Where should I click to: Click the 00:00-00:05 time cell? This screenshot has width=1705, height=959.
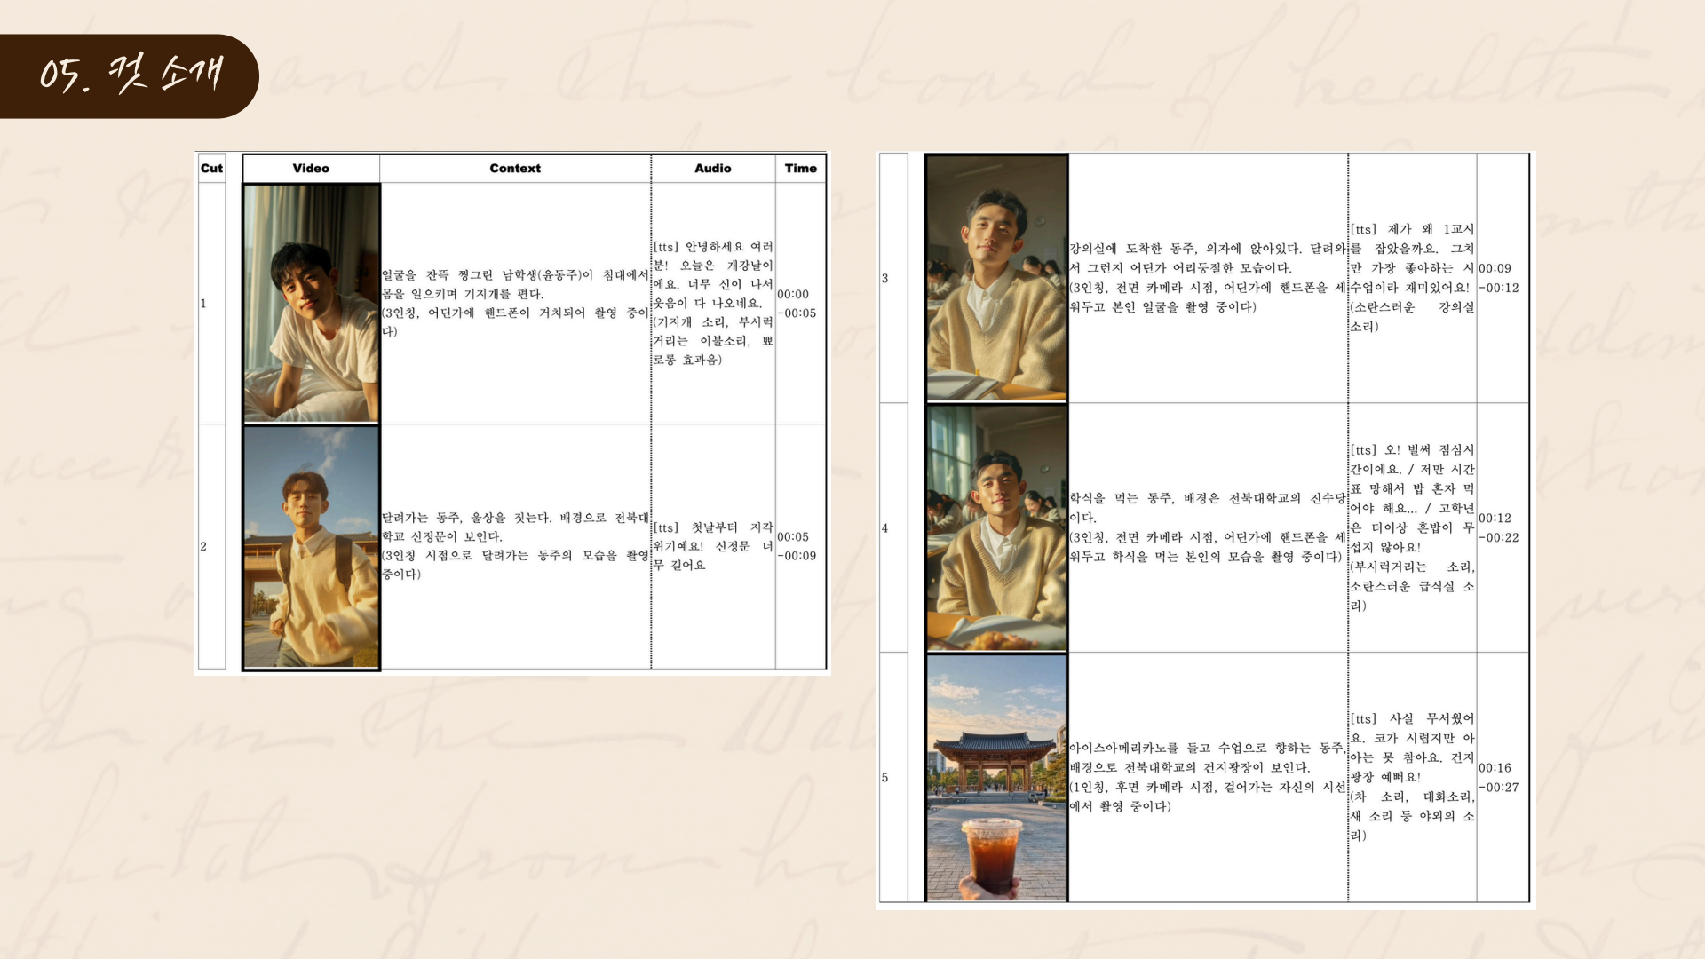pos(797,304)
